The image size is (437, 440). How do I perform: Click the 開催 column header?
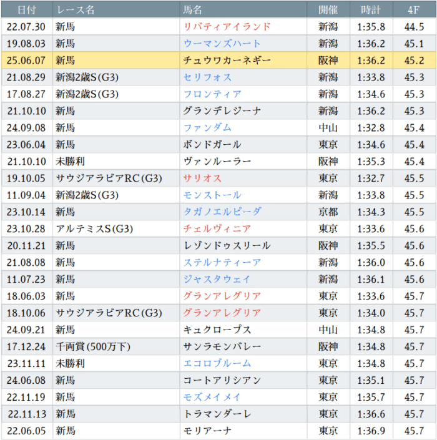(x=328, y=9)
